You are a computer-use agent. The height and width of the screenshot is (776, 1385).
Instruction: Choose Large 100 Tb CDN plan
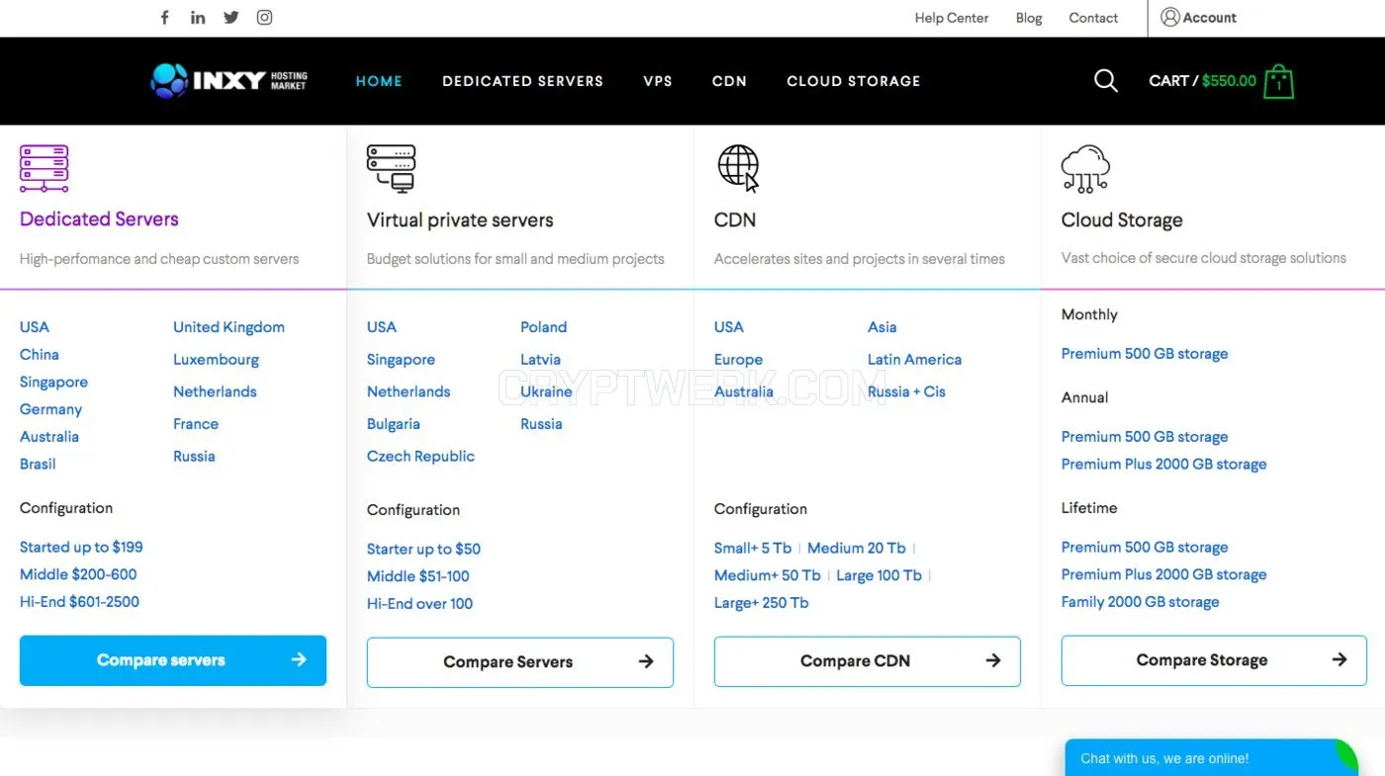878,575
